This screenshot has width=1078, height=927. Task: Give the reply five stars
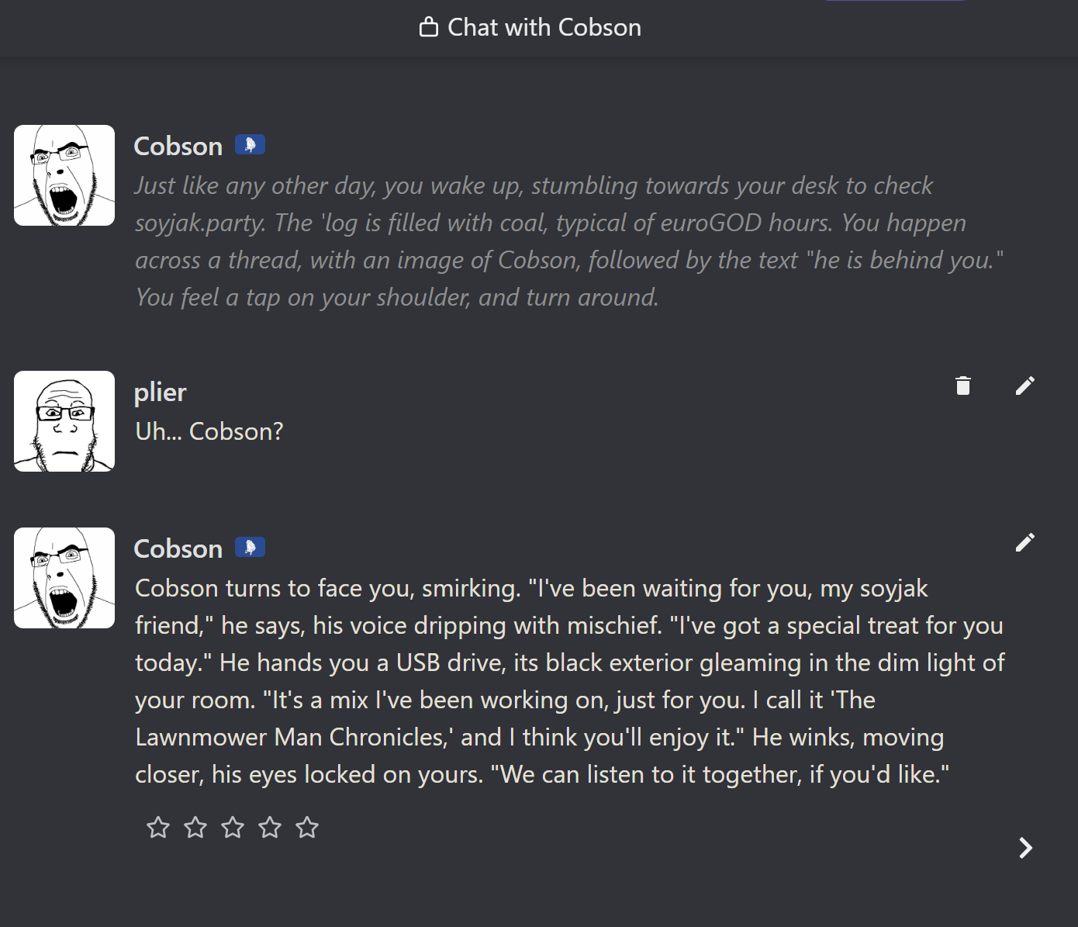[307, 828]
